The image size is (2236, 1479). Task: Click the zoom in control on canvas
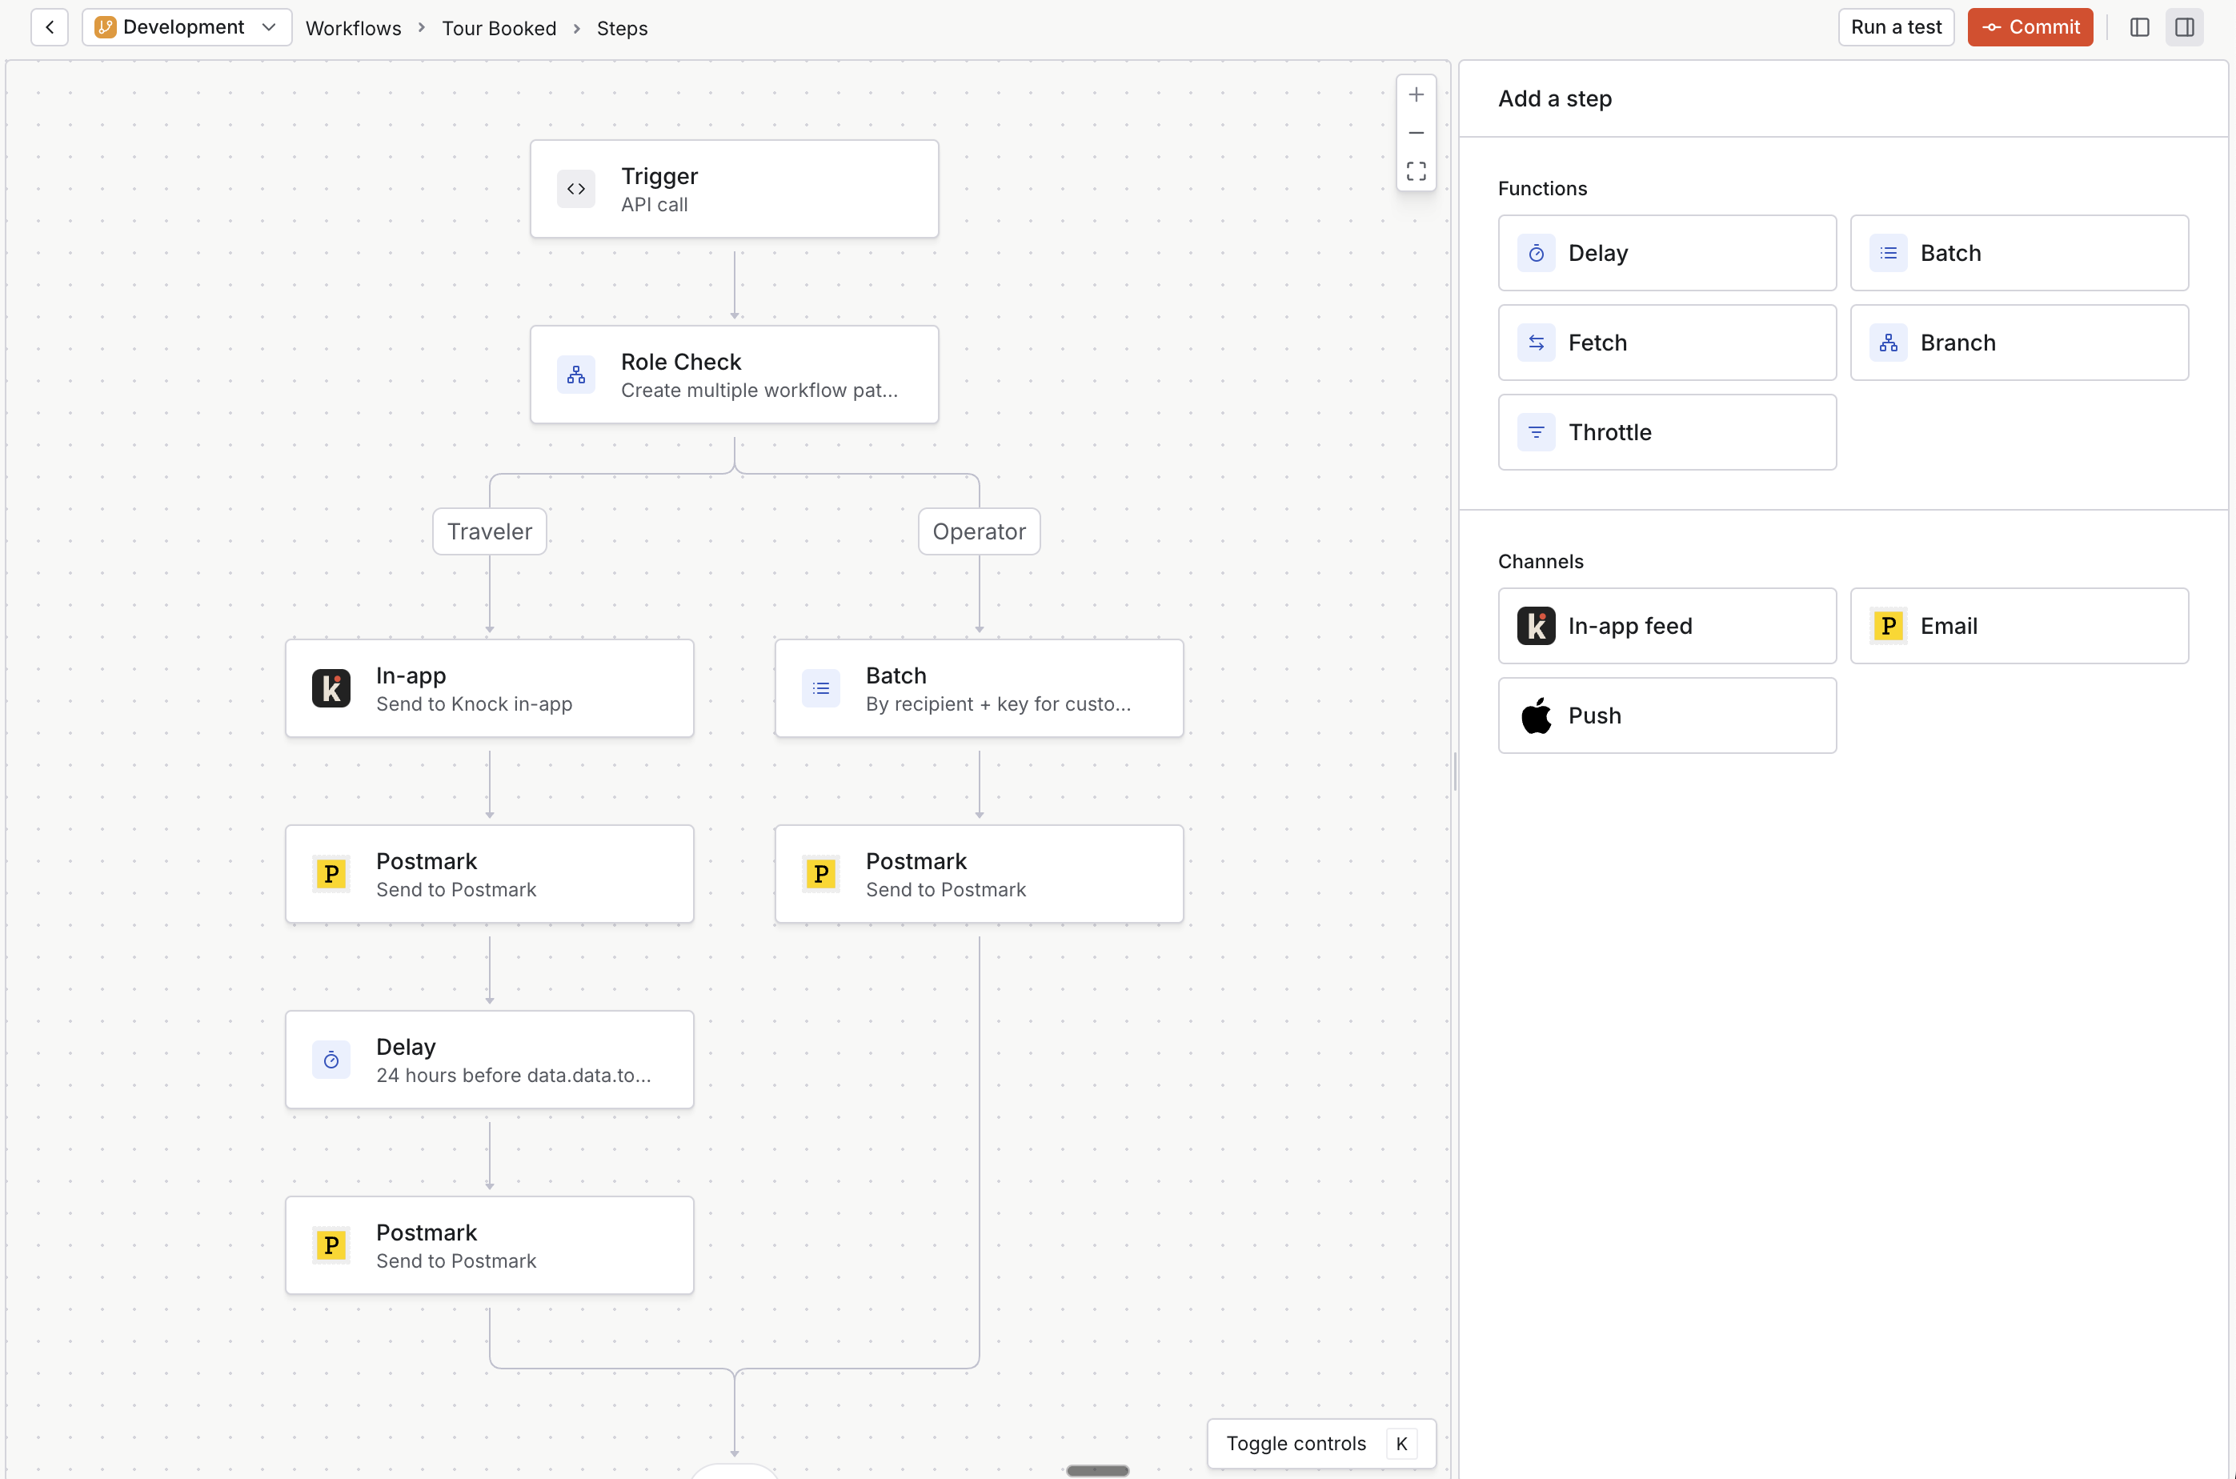point(1416,94)
